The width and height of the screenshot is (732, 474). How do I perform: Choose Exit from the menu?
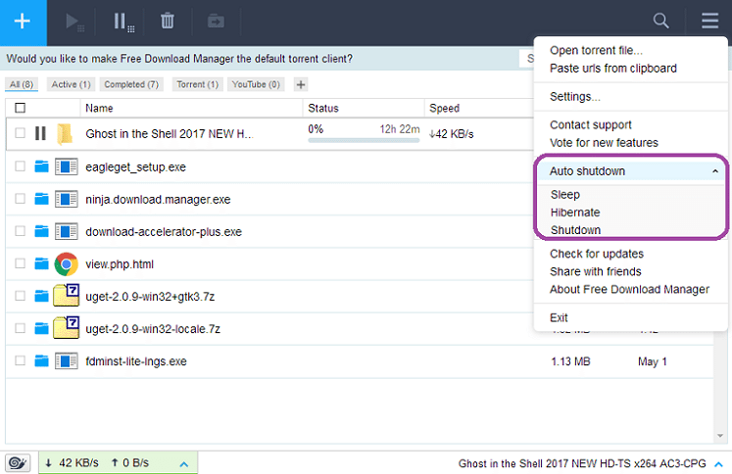(559, 317)
